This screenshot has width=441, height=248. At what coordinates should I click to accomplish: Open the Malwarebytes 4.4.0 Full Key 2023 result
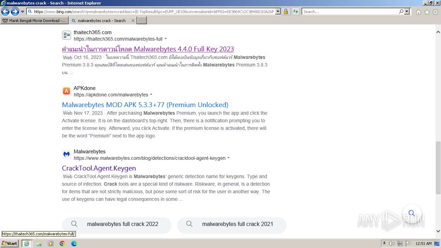pos(148,49)
